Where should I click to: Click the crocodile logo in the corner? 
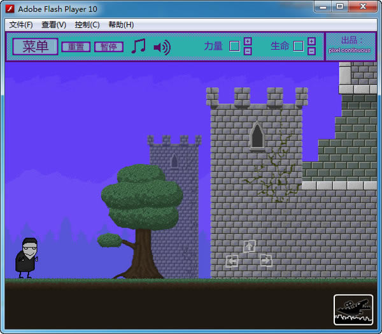(x=353, y=310)
